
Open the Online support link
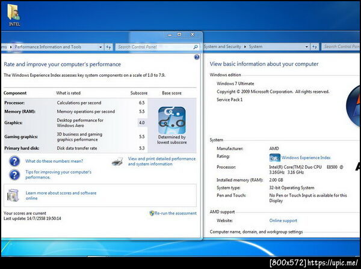[283, 221]
